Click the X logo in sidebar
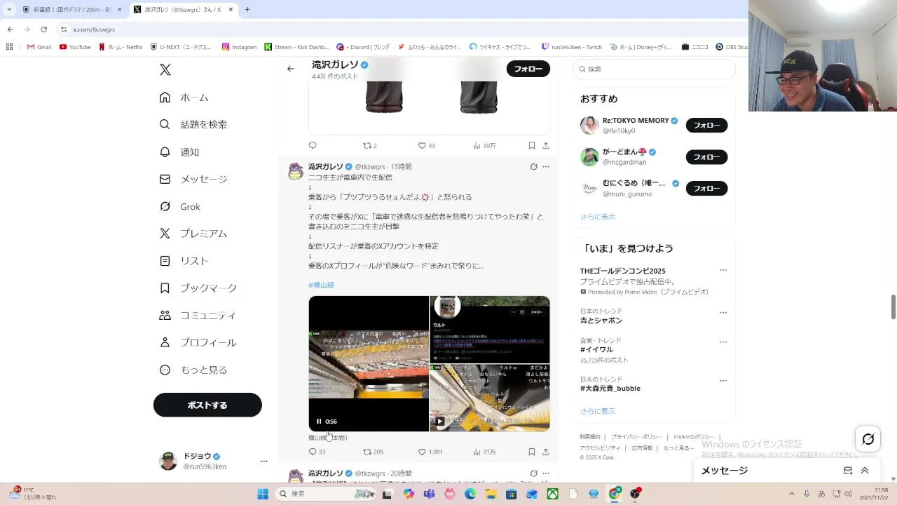897x505 pixels. pyautogui.click(x=165, y=69)
